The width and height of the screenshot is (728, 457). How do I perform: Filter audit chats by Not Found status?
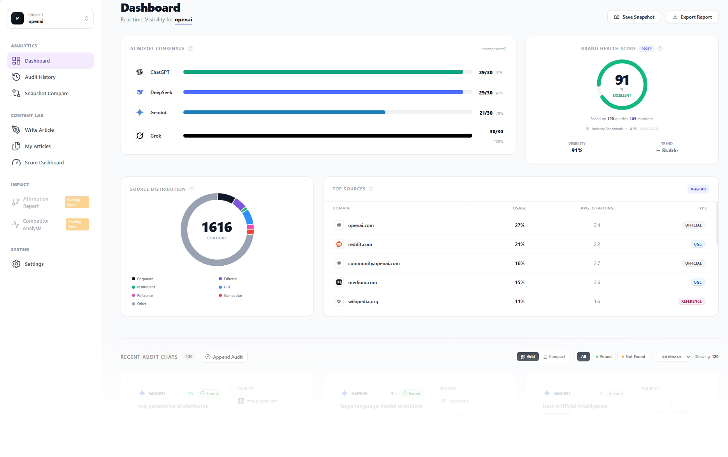click(633, 357)
